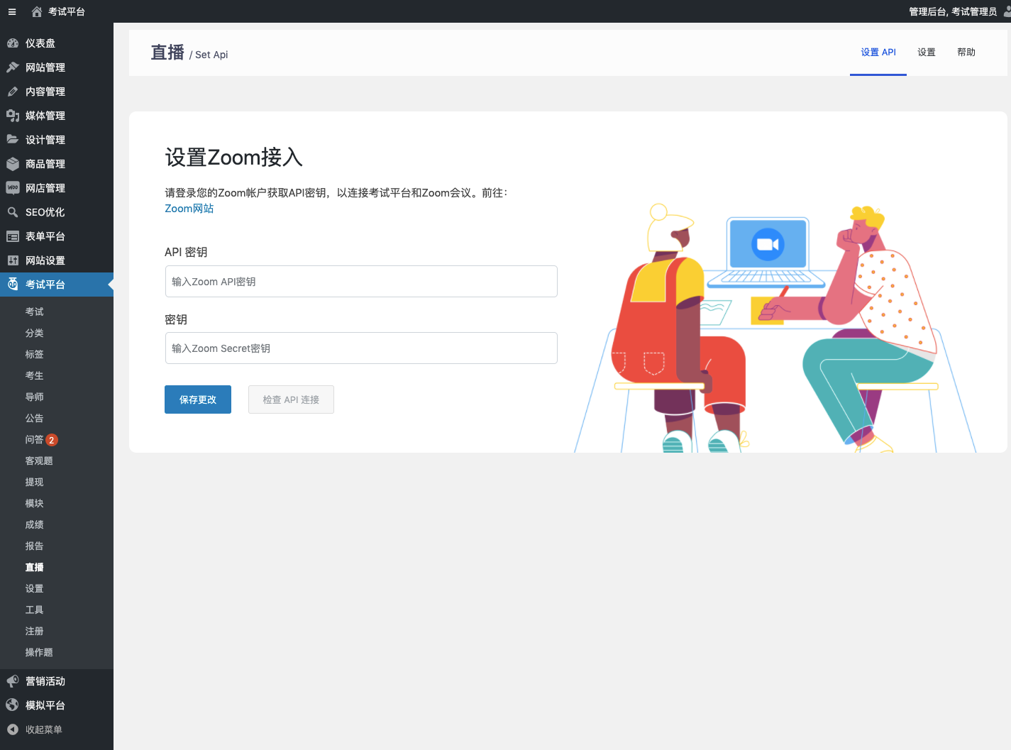Click the 媒体管理 media icon
Screen dimensions: 1011x750
(x=13, y=116)
